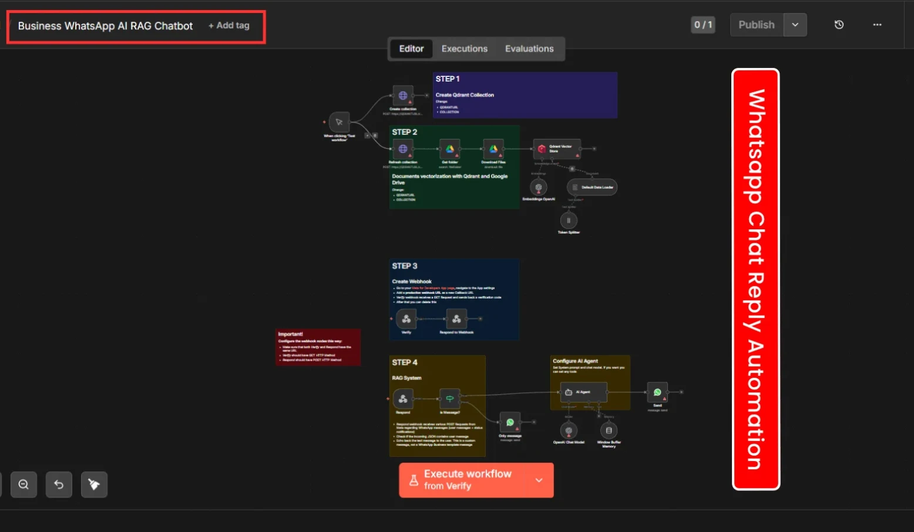
Task: Click the Window Buffer Memory node
Action: coord(609,431)
